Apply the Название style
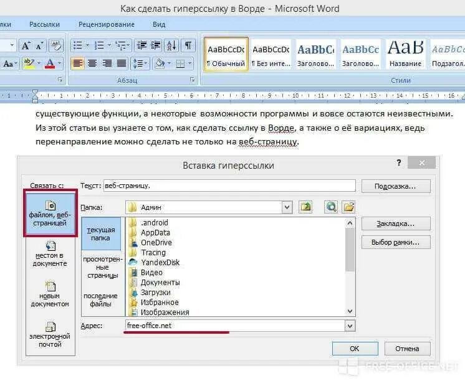This screenshot has height=381, width=465. (405, 54)
